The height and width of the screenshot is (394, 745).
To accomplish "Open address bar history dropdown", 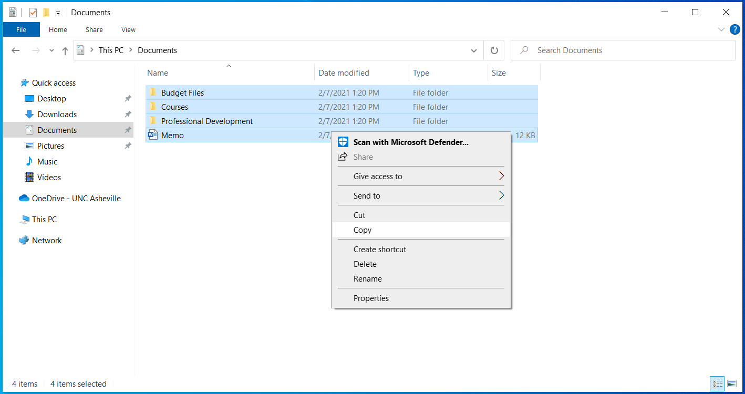I will tap(474, 50).
